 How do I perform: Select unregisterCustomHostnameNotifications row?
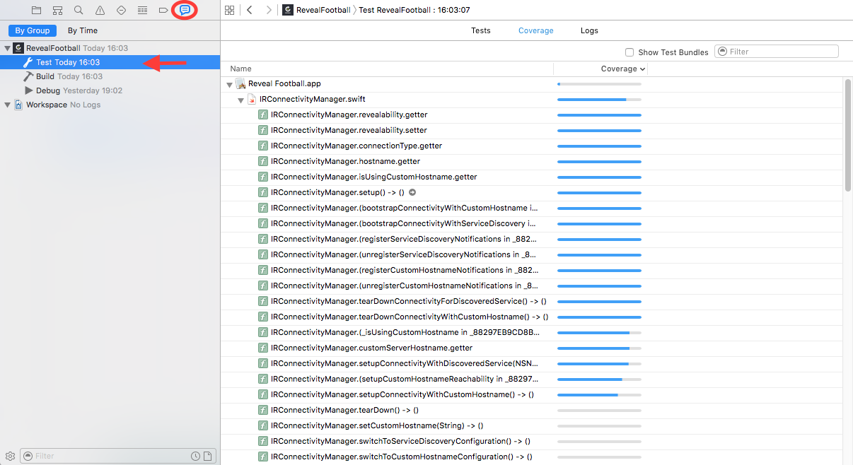click(532, 286)
